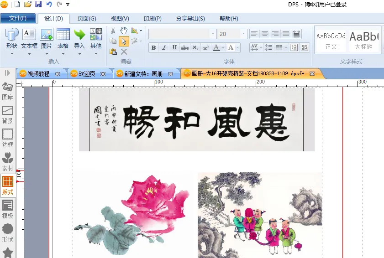Image resolution: width=384 pixels, height=258 pixels.
Task: Click the line spacing icon
Action: click(x=268, y=47)
